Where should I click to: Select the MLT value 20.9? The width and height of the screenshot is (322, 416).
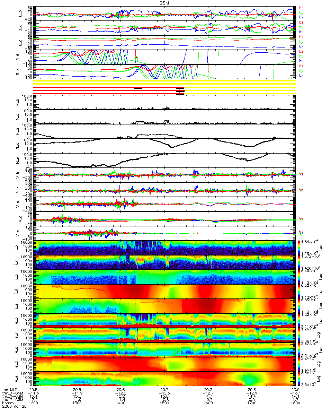[295, 390]
